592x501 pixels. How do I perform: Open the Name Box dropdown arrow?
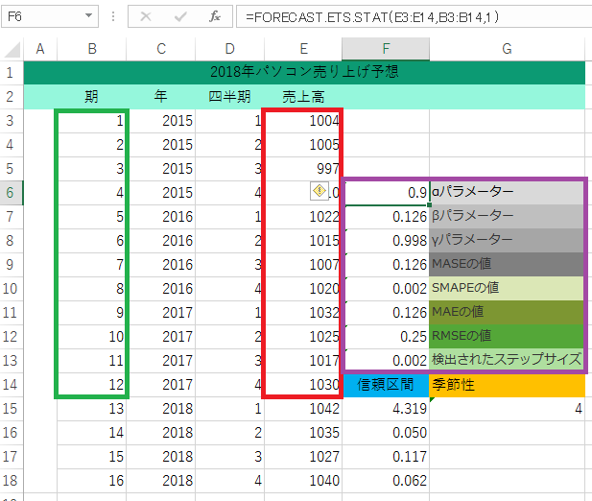(x=88, y=16)
